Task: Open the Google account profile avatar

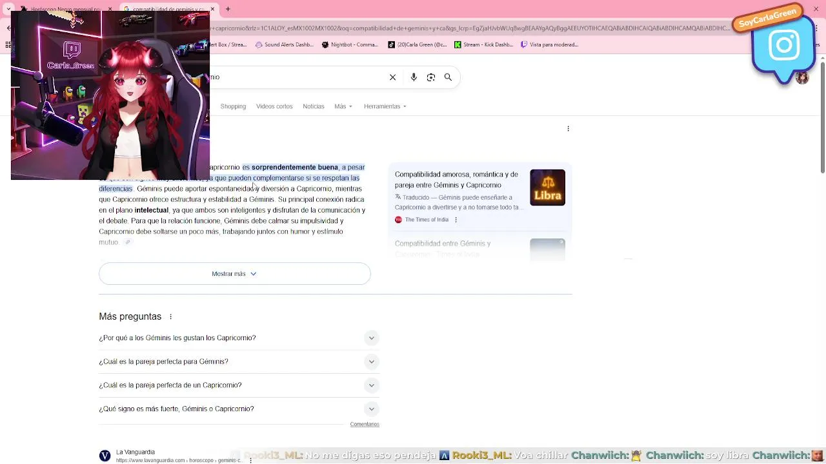Action: click(802, 78)
